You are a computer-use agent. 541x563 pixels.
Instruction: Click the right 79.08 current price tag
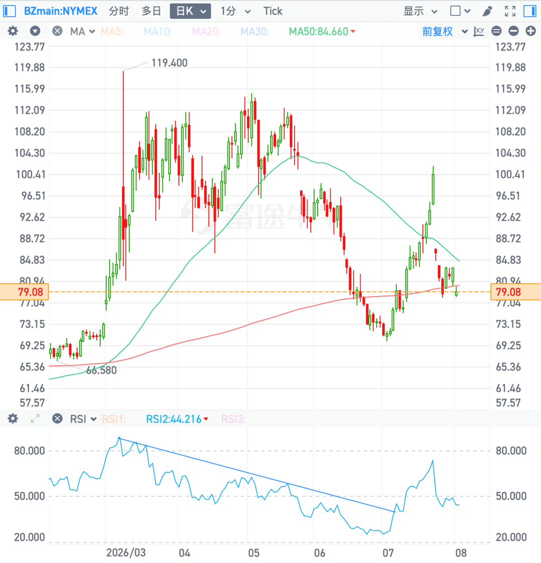point(515,292)
